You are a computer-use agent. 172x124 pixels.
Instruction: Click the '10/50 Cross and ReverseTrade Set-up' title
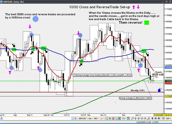(x=100, y=7)
